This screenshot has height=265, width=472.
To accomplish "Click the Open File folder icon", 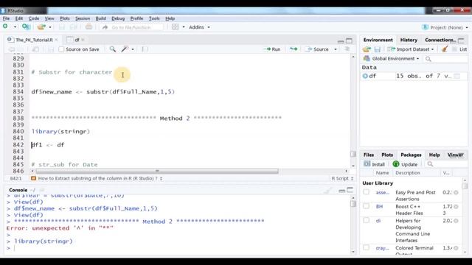I will (41, 27).
